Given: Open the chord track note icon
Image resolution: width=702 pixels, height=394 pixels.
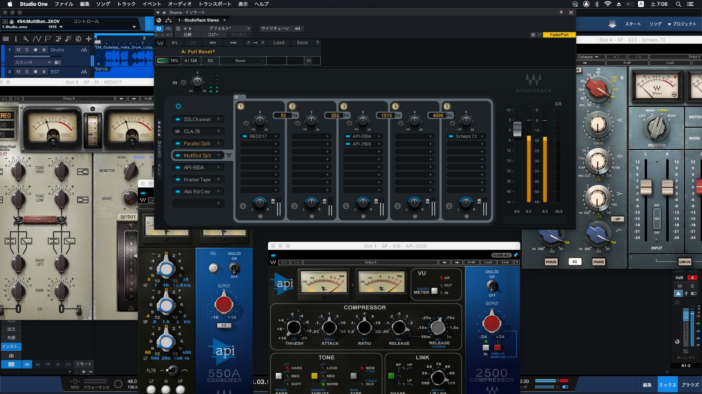Looking at the screenshot, I should pyautogui.click(x=68, y=39).
